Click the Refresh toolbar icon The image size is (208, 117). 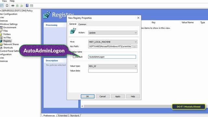(x=17, y=6)
